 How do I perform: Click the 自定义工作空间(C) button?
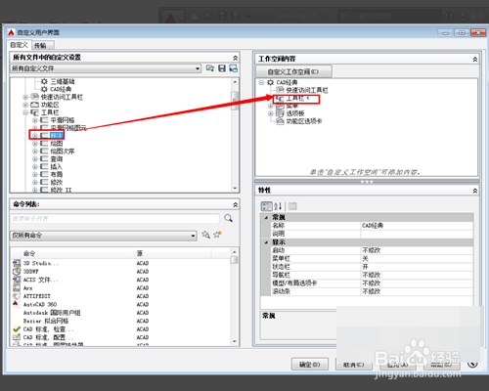tap(293, 71)
